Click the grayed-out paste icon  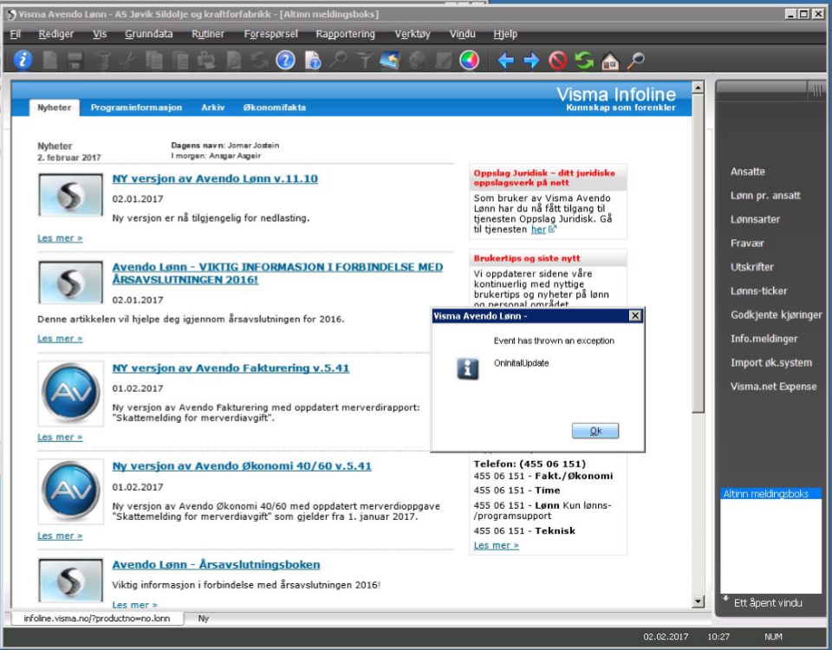point(180,61)
